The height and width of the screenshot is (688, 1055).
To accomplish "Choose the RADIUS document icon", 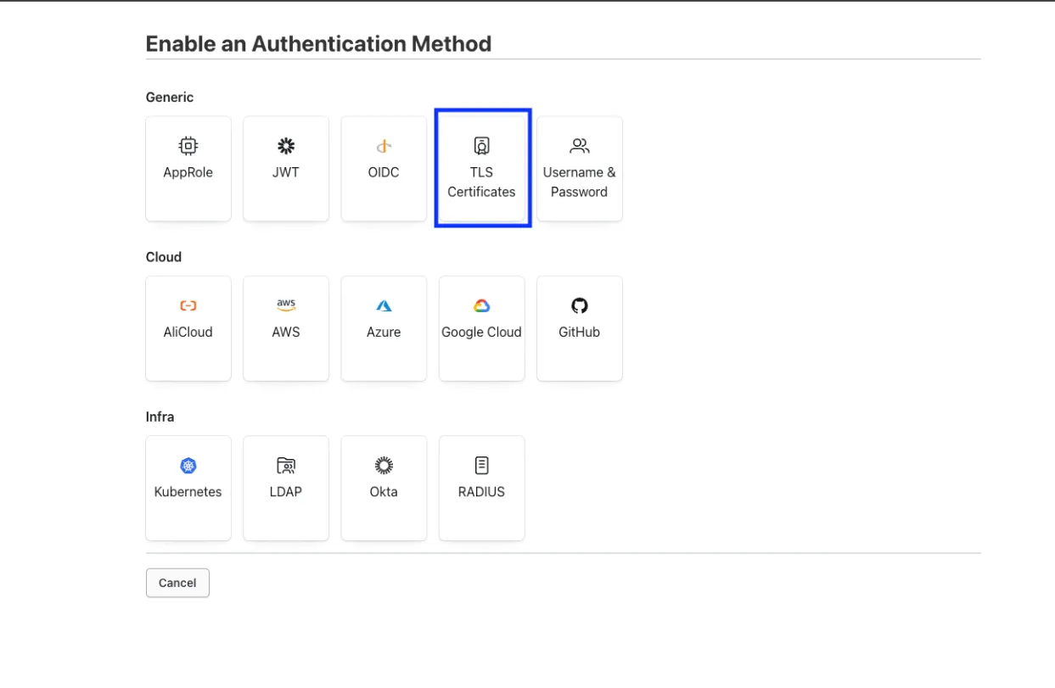I will [x=481, y=465].
